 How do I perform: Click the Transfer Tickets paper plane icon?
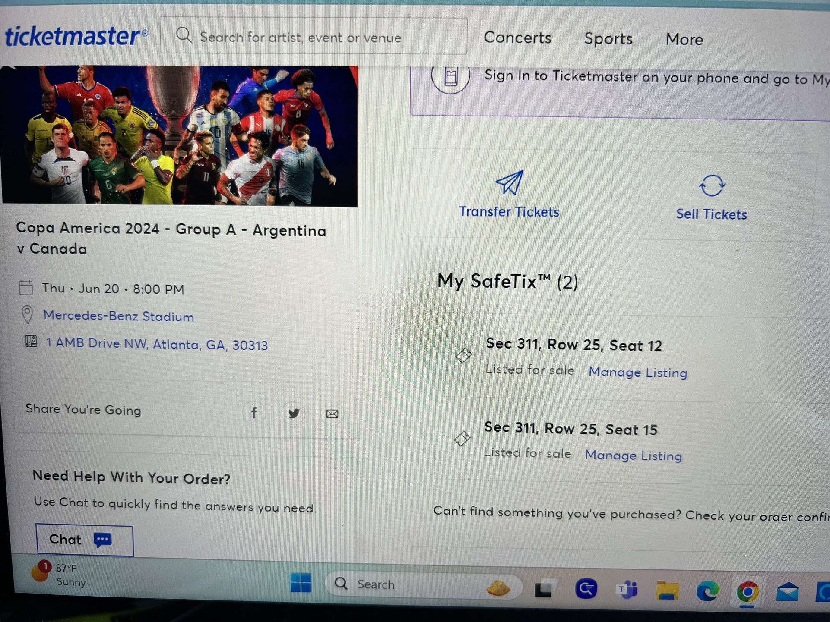[509, 182]
